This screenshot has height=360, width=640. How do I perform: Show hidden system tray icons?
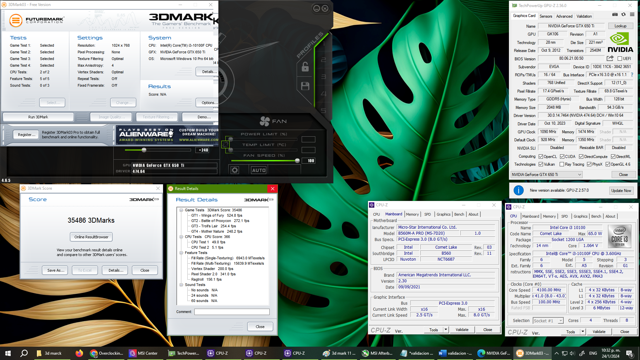click(556, 353)
